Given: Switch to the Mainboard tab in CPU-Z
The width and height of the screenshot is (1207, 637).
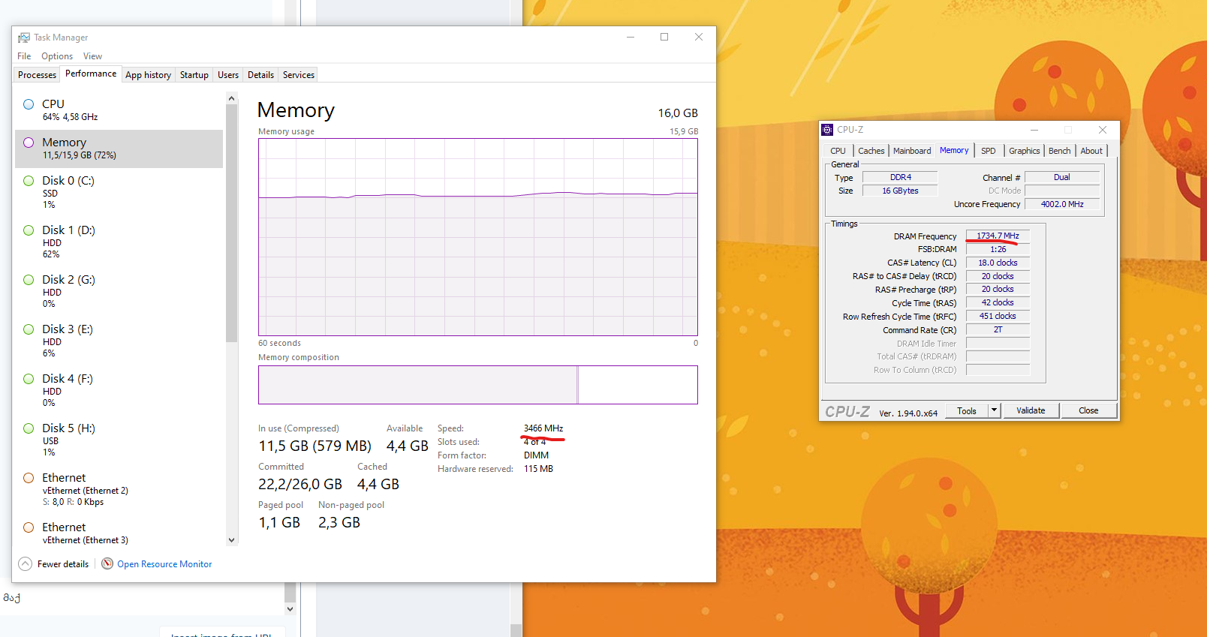Looking at the screenshot, I should pos(912,151).
